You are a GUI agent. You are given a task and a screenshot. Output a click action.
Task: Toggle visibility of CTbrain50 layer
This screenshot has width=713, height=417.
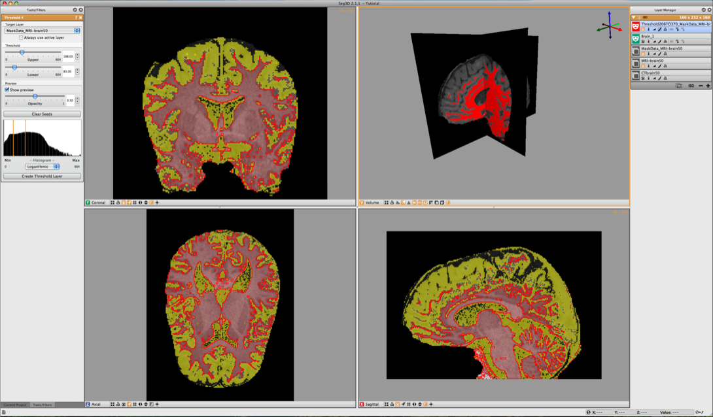643,78
